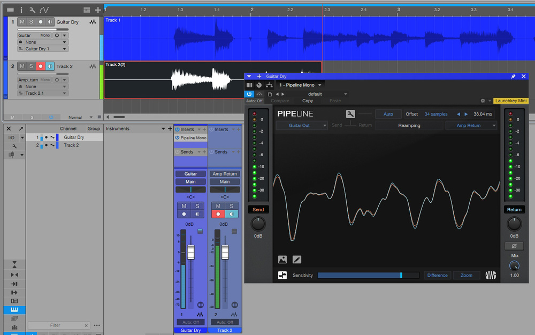Viewport: 535px width, 335px height.
Task: Select Track 2 in channel list
Action: tap(65, 145)
